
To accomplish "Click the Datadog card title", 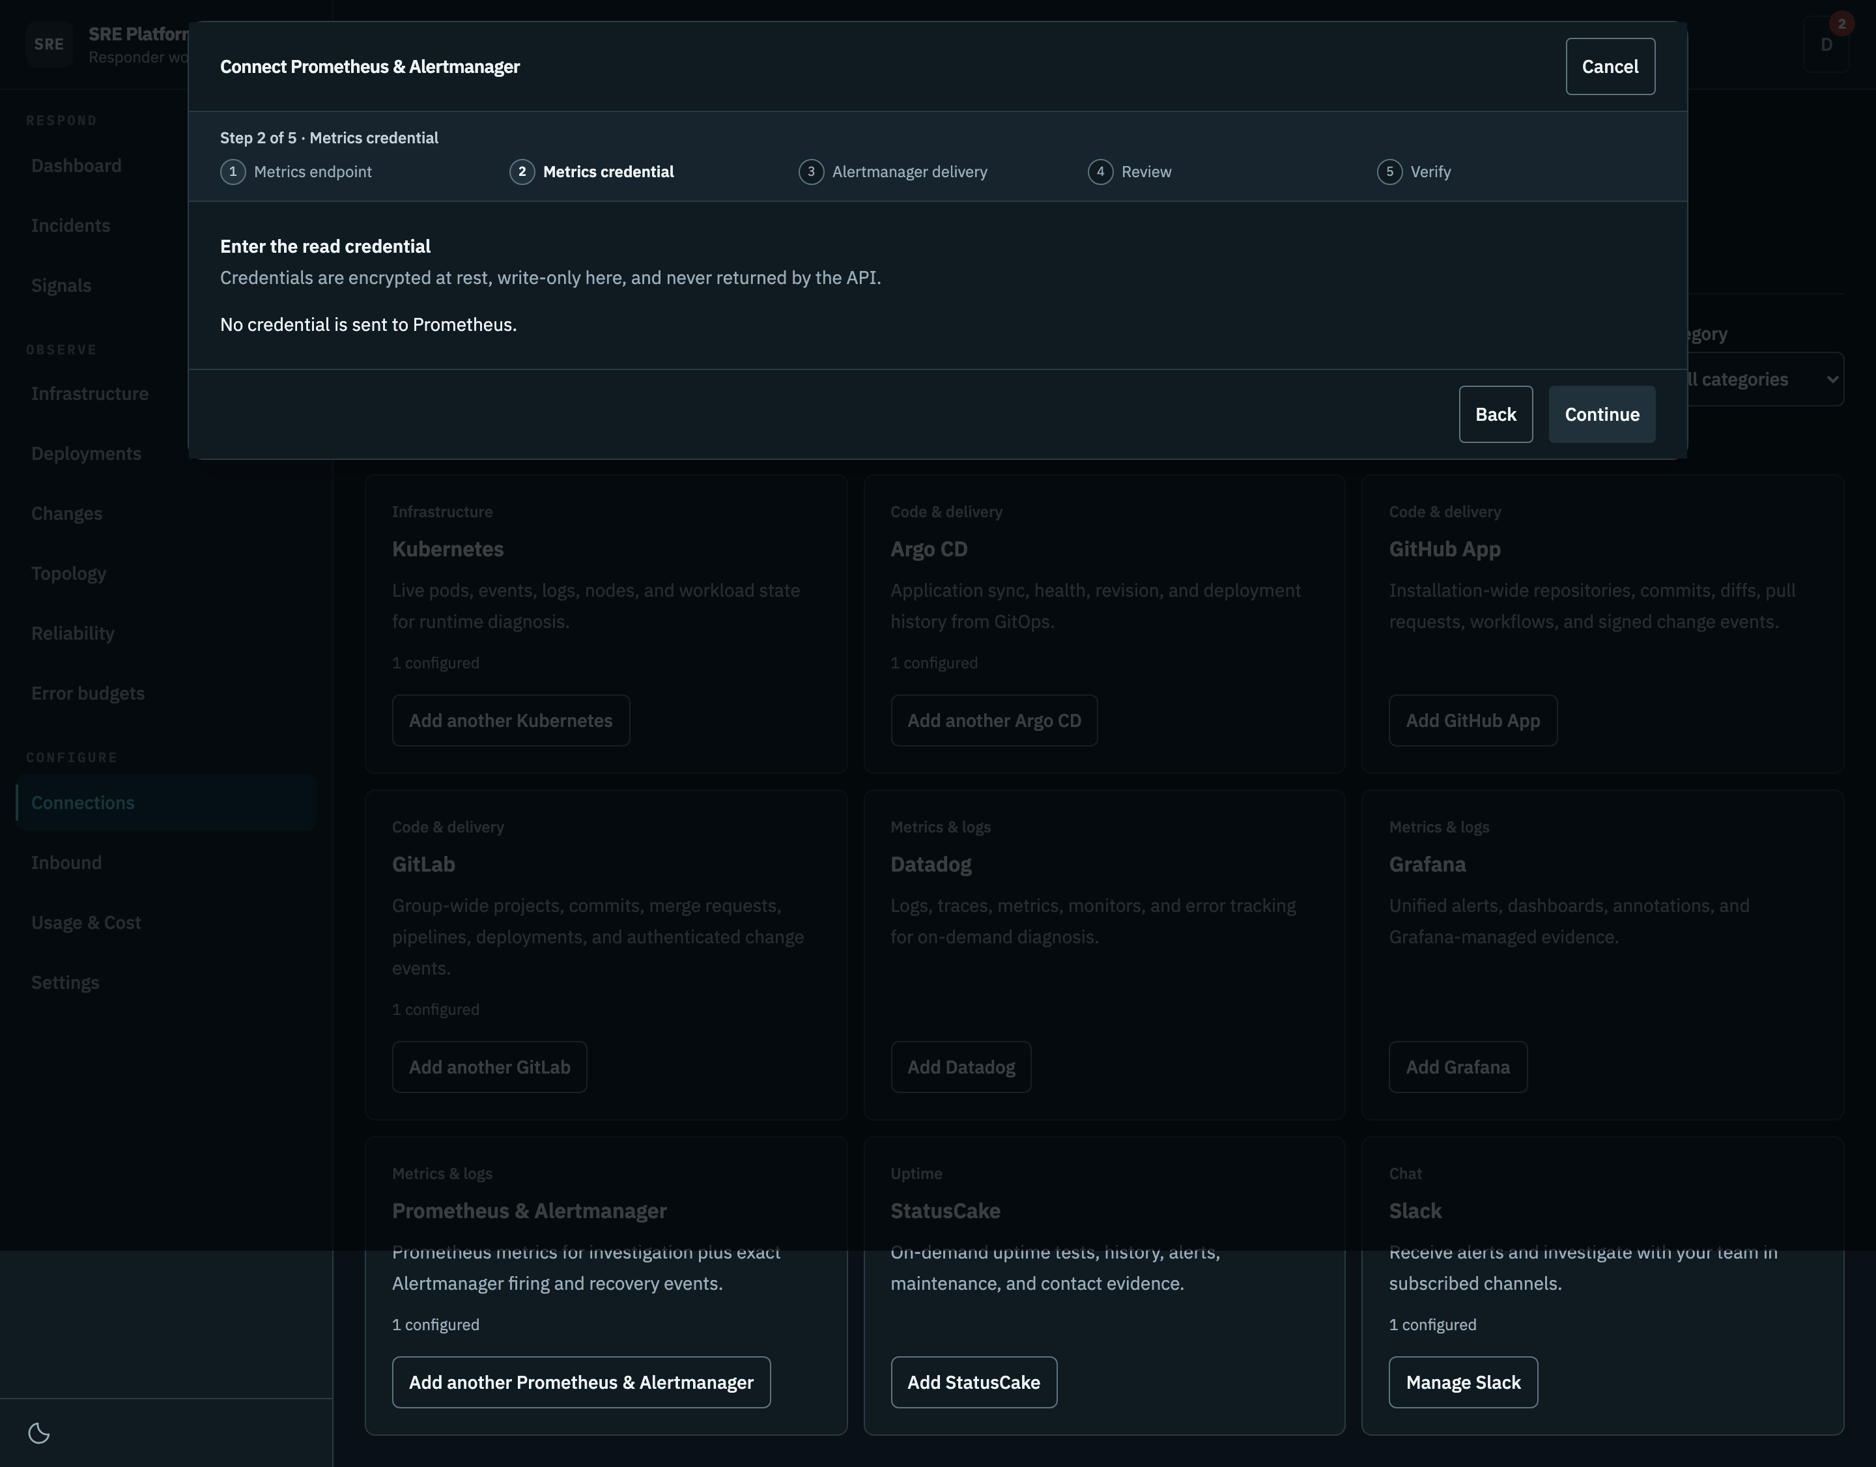I will tap(931, 865).
